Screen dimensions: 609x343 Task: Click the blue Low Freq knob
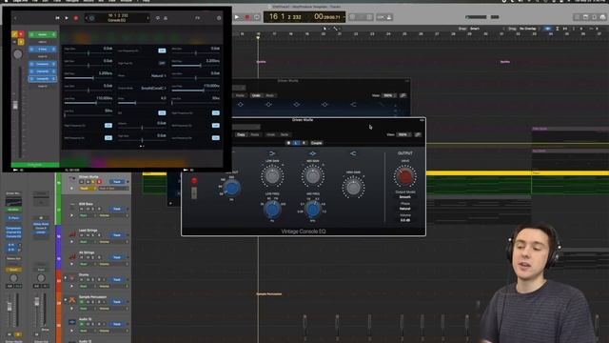point(272,210)
